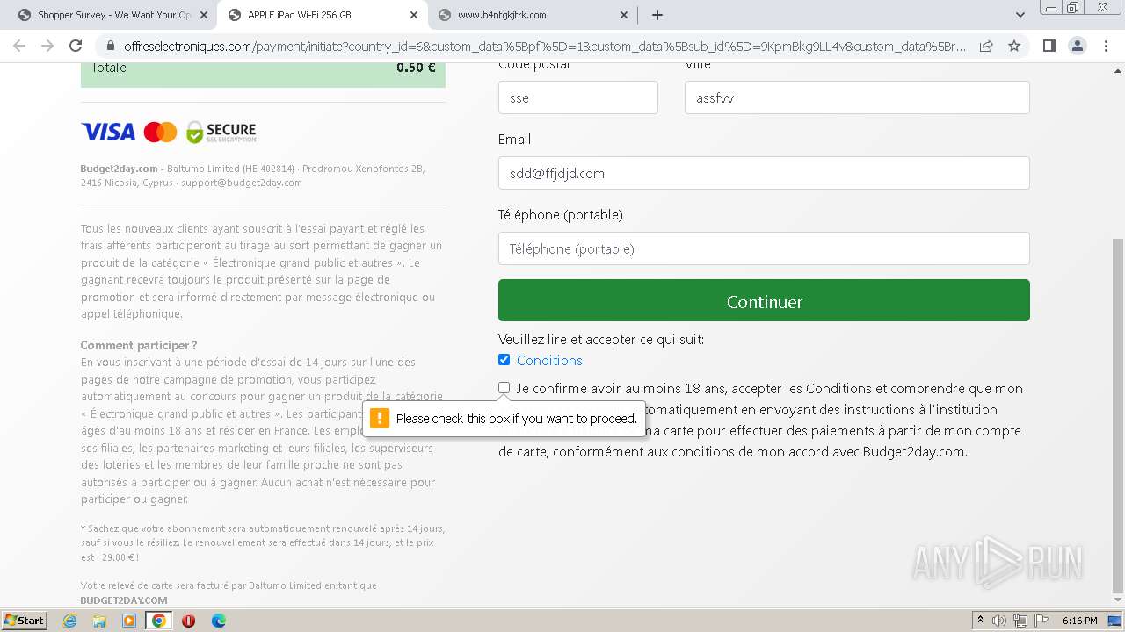Click the support@budget2day.com address text
Viewport: 1125px width, 632px height.
(242, 183)
